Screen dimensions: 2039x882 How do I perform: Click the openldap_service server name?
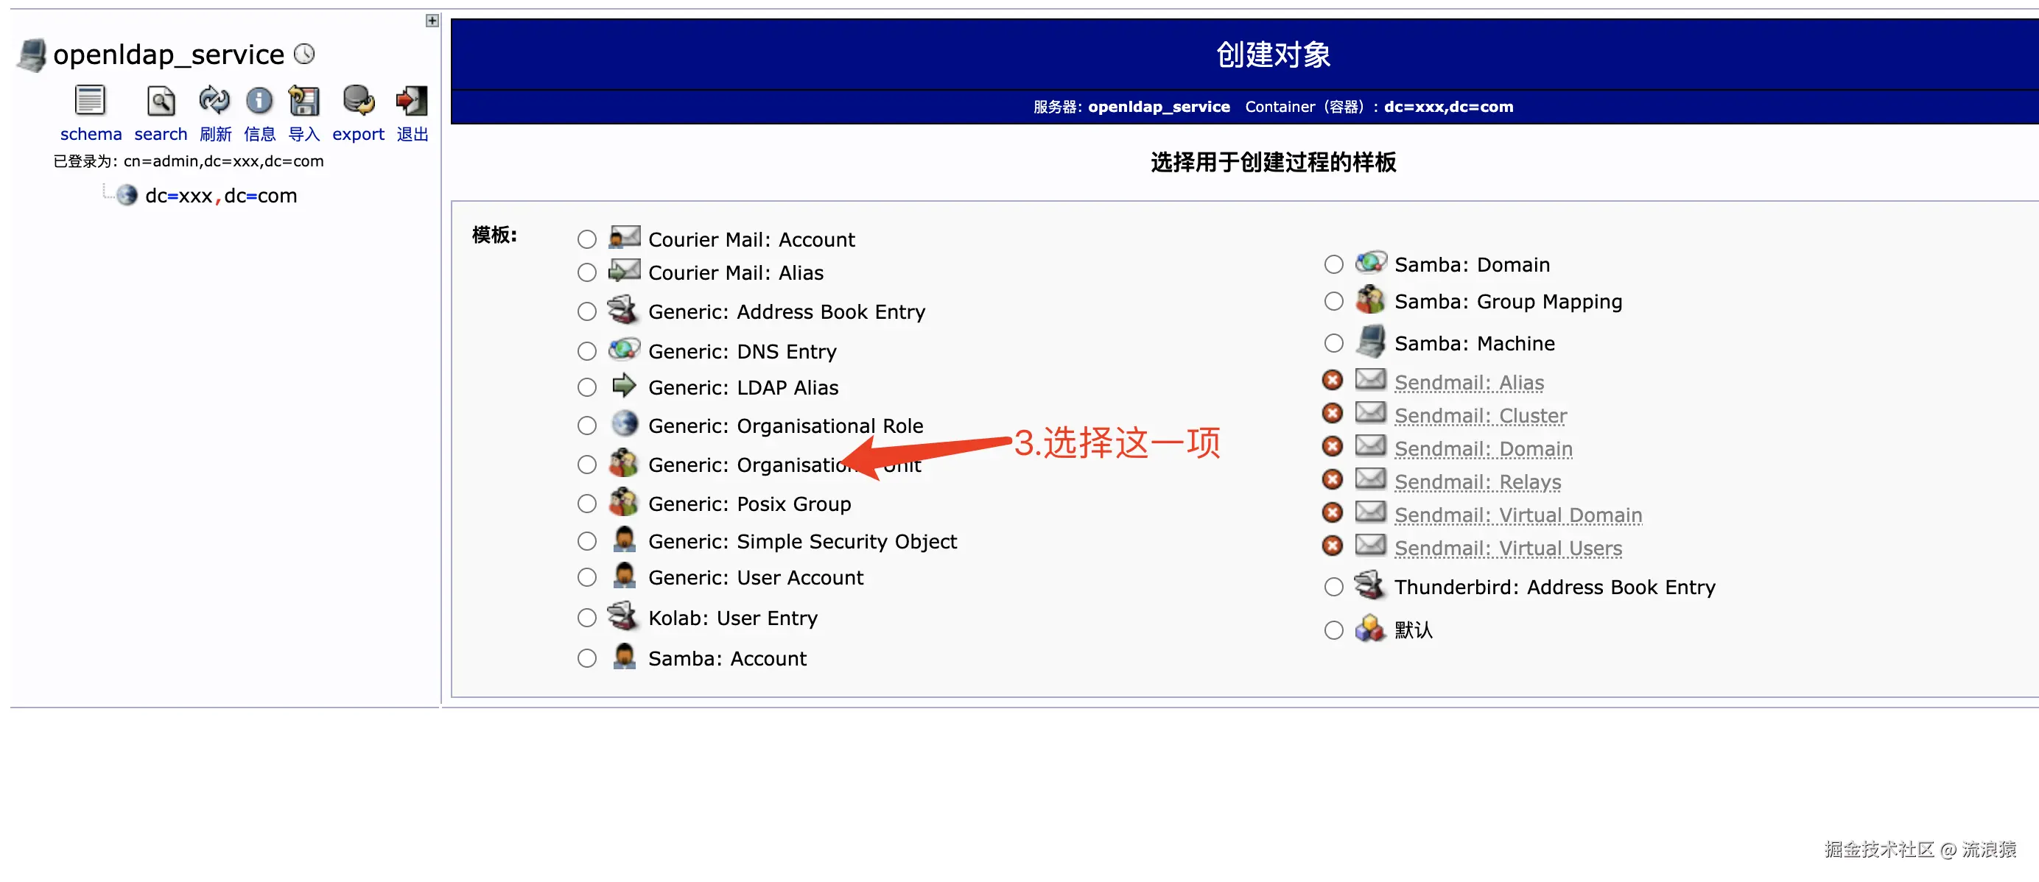pyautogui.click(x=168, y=54)
